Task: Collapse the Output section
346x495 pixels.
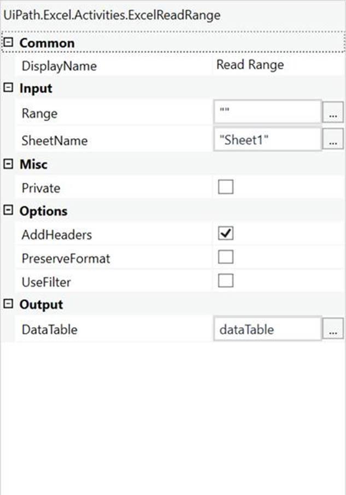Action: [x=8, y=305]
